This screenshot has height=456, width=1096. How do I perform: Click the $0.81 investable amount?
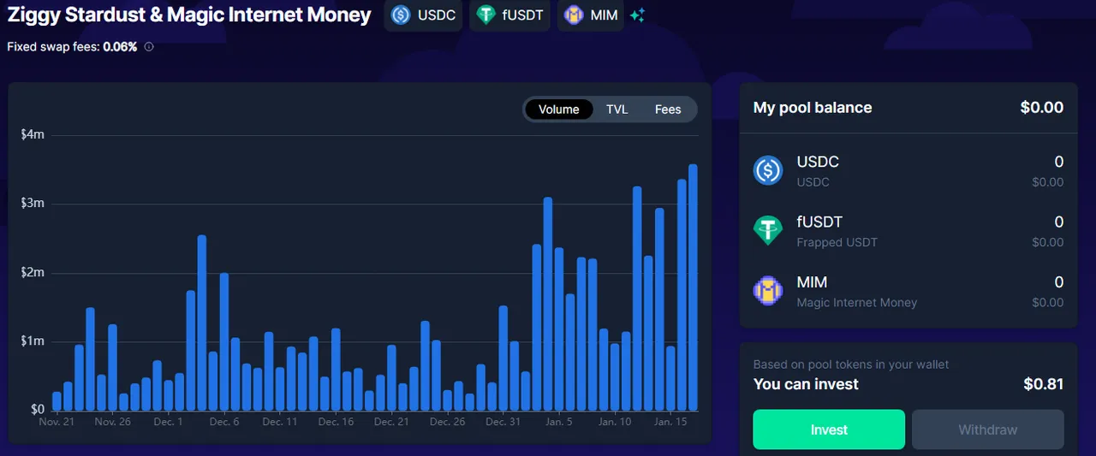pyautogui.click(x=1044, y=384)
